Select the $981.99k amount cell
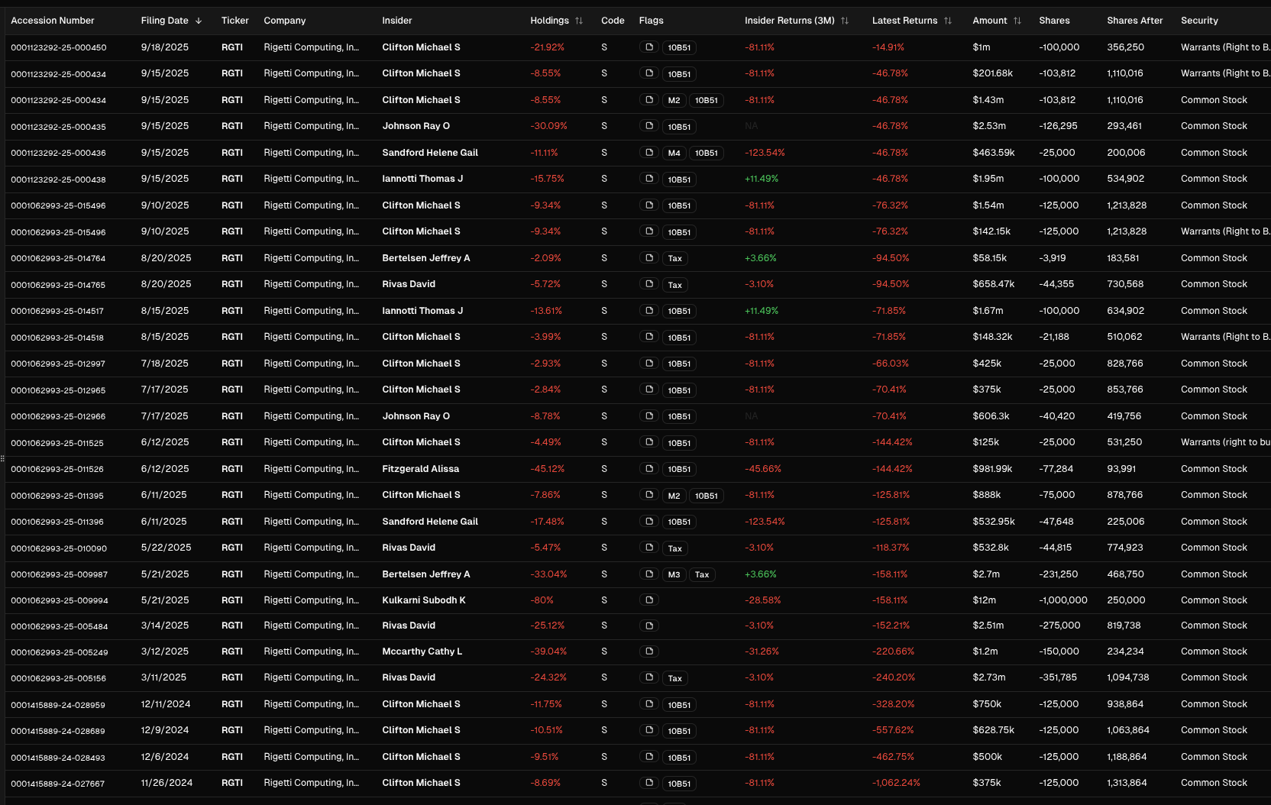The height and width of the screenshot is (805, 1271). point(992,469)
